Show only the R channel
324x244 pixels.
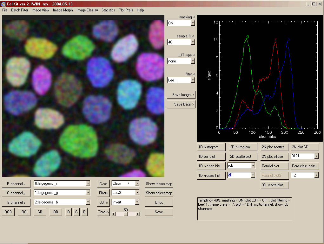(x=69, y=212)
